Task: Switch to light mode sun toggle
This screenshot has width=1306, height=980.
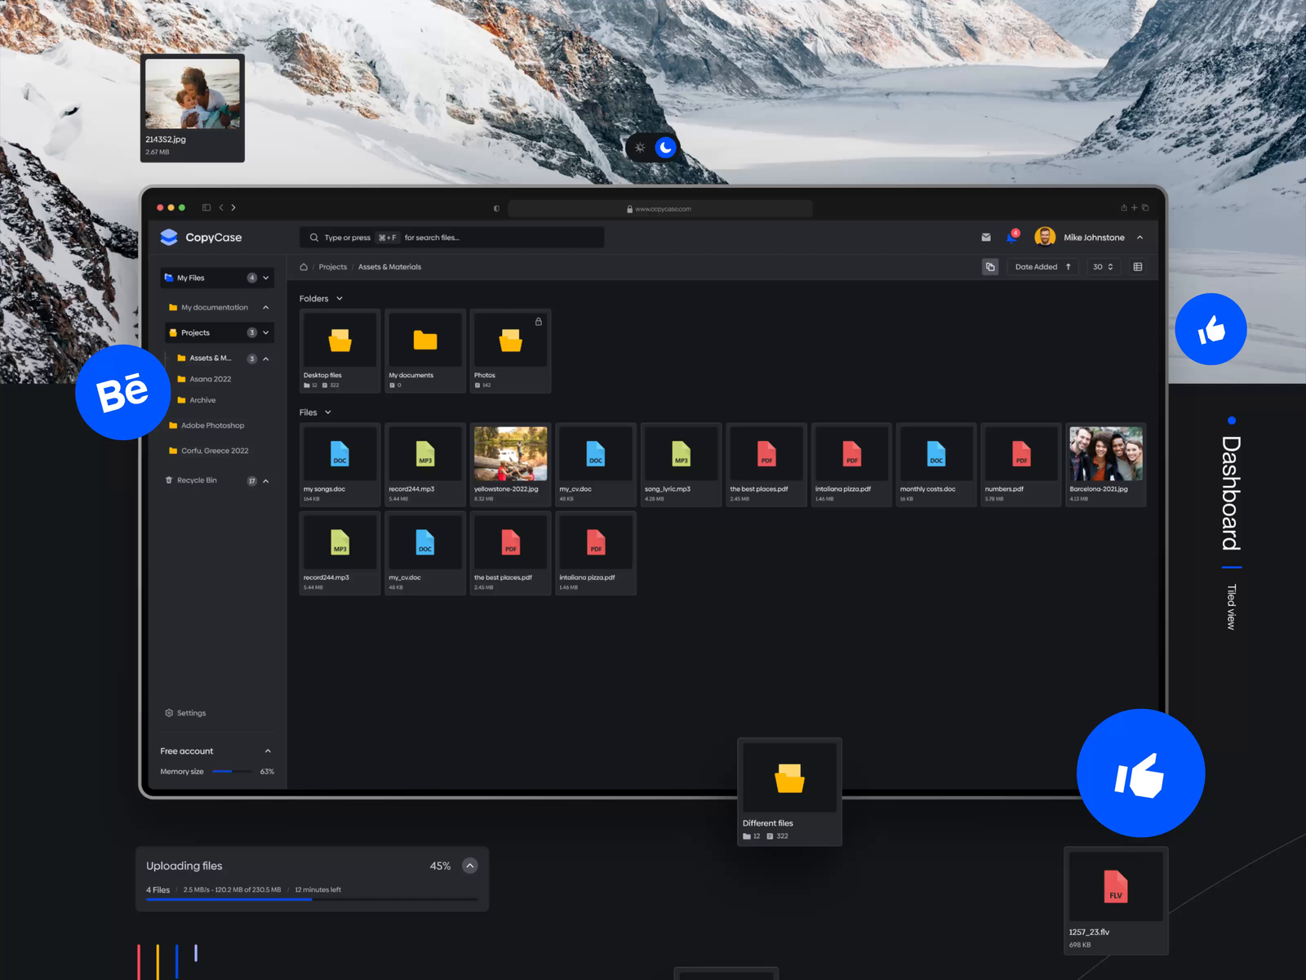Action: pyautogui.click(x=640, y=148)
